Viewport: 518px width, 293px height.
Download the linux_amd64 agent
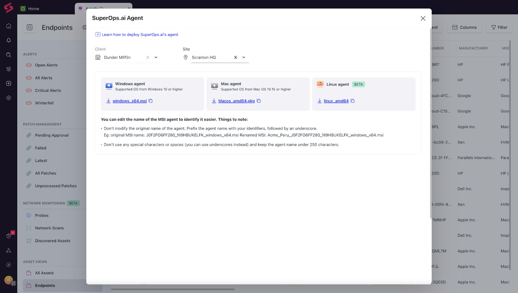pyautogui.click(x=336, y=101)
